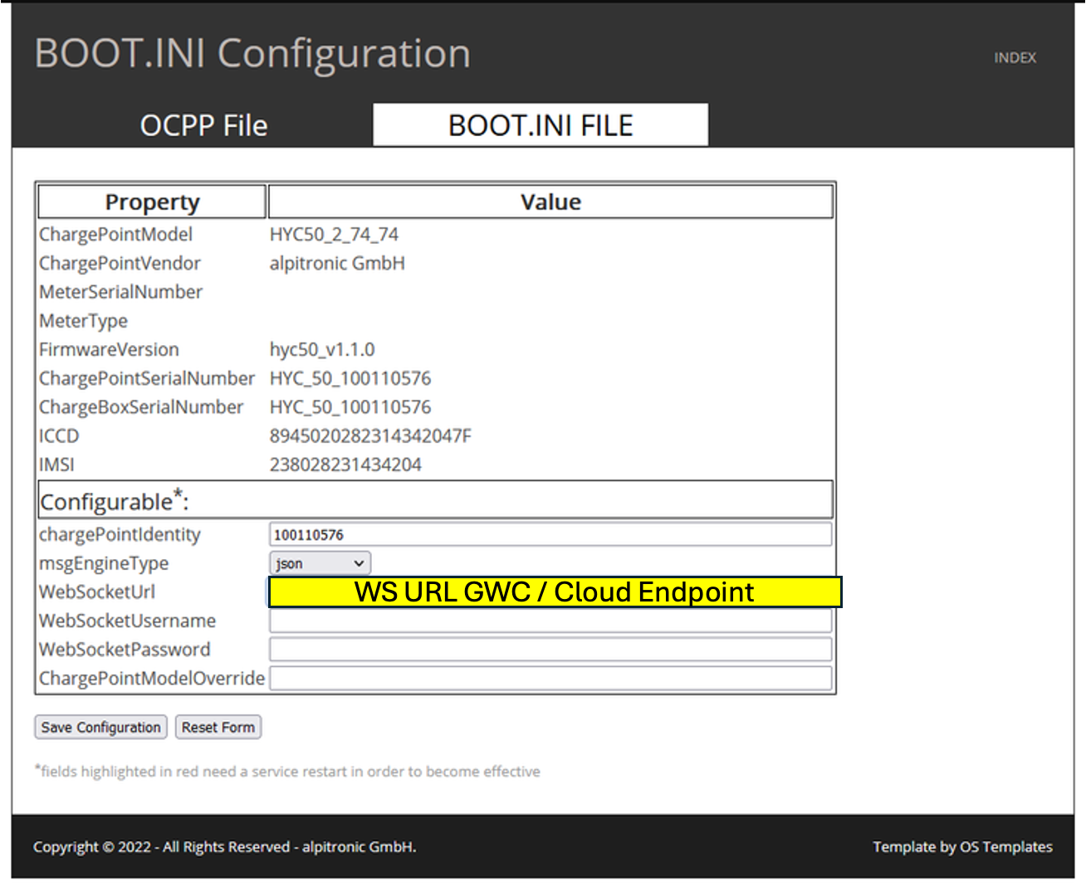Focus the ChargePointModelOverride input field

550,679
